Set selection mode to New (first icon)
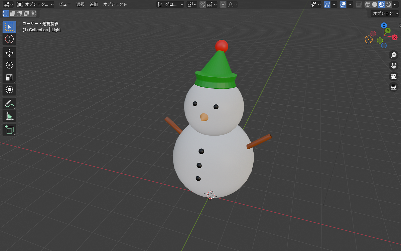Viewport: 401px width, 251px height. tap(6, 13)
